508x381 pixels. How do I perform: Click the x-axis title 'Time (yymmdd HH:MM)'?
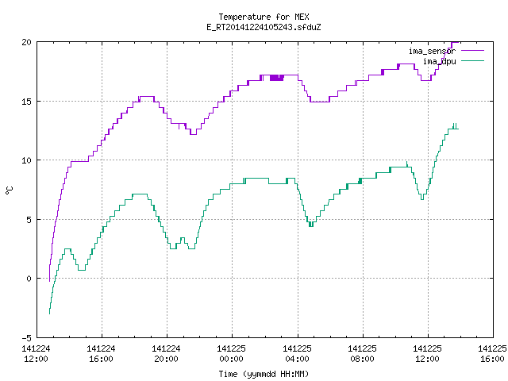pyautogui.click(x=264, y=374)
